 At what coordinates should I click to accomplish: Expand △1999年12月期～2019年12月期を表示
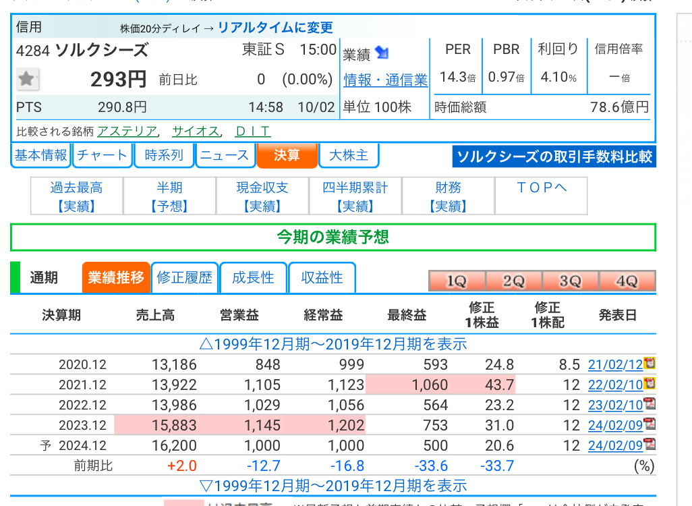point(333,344)
